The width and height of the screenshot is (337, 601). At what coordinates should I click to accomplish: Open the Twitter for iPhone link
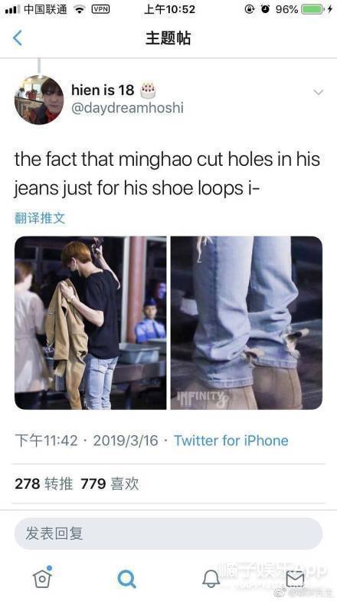click(231, 441)
